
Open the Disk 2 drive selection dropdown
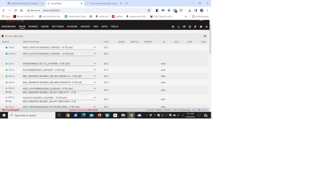[59, 70]
